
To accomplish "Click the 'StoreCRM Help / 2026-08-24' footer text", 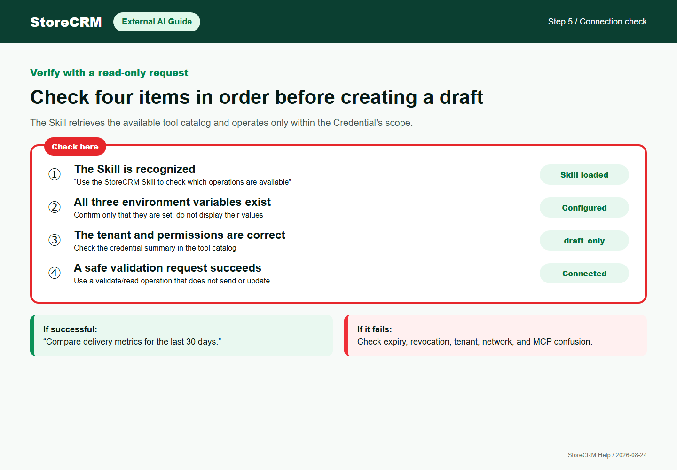I will click(607, 455).
